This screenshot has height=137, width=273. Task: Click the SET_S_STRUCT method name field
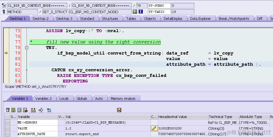pos(87,12)
